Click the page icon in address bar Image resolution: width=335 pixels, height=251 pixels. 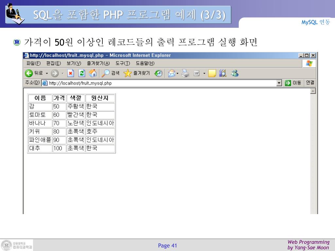(44, 83)
